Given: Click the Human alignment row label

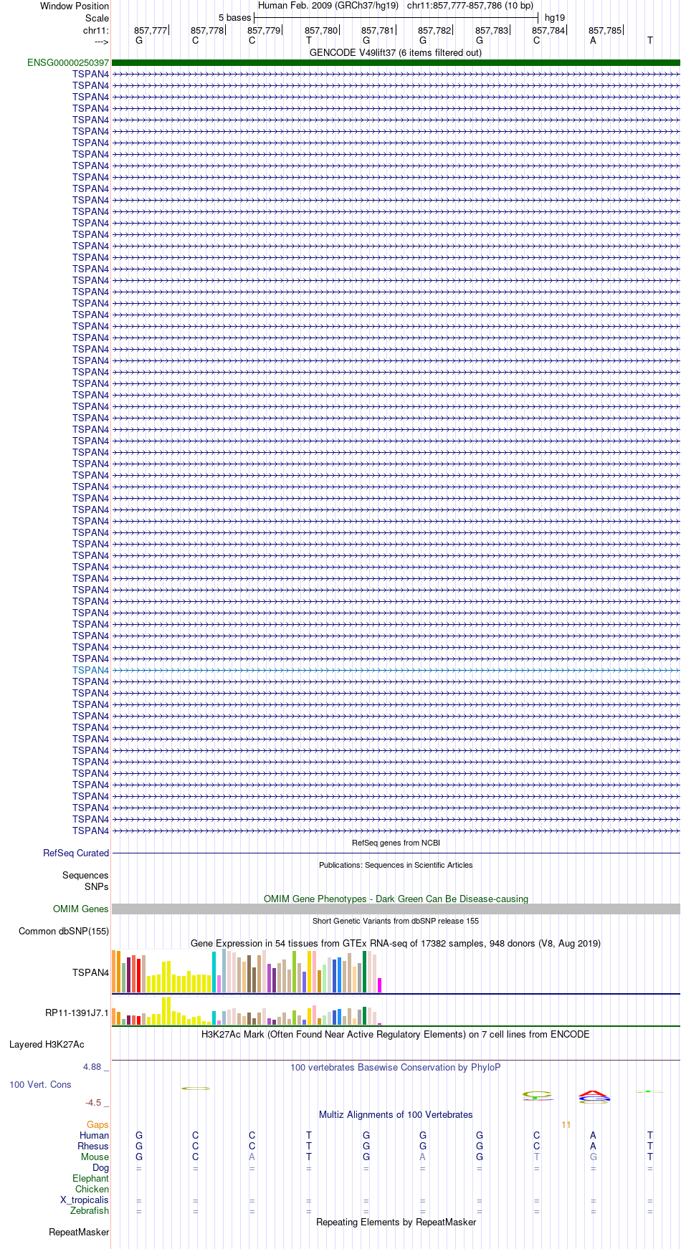Looking at the screenshot, I should (x=94, y=1136).
